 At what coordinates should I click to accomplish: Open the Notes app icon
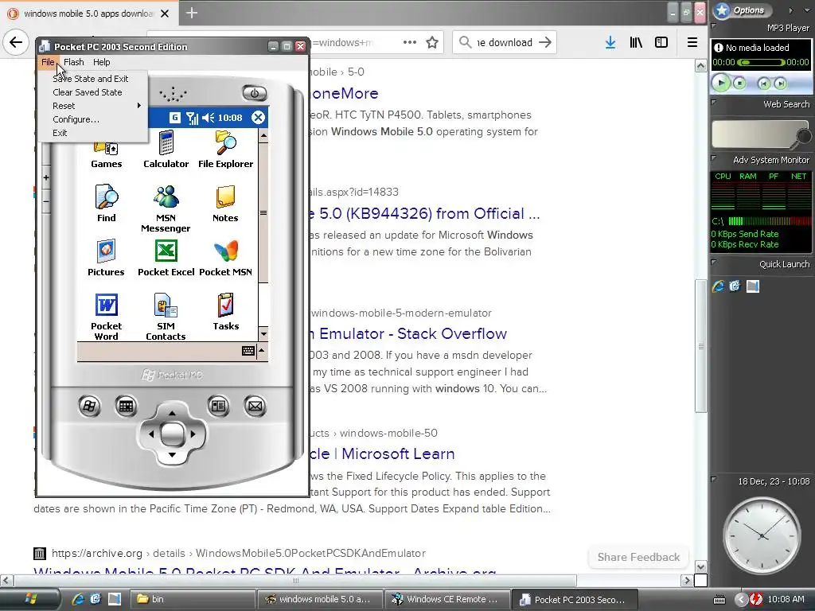pyautogui.click(x=225, y=203)
